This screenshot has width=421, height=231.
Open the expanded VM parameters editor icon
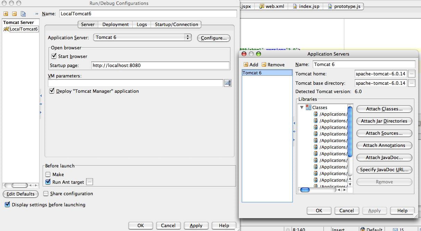point(228,83)
